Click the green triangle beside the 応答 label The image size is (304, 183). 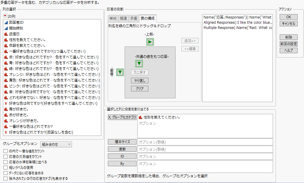coord(120,72)
